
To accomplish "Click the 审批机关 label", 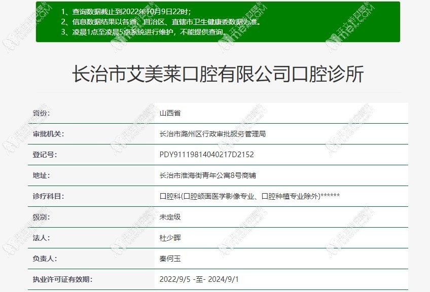I will point(48,134).
